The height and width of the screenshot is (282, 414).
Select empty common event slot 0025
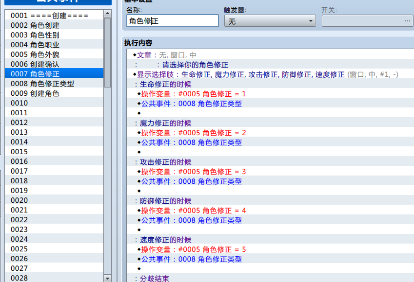[x=54, y=249]
